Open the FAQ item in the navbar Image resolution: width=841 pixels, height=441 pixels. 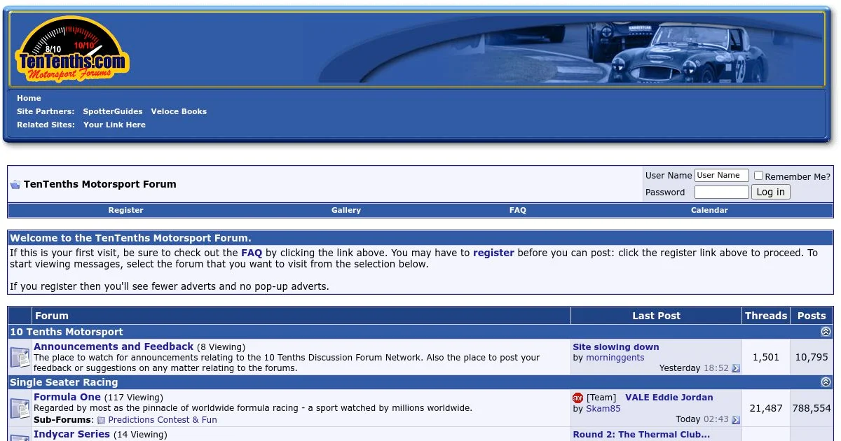[518, 210]
